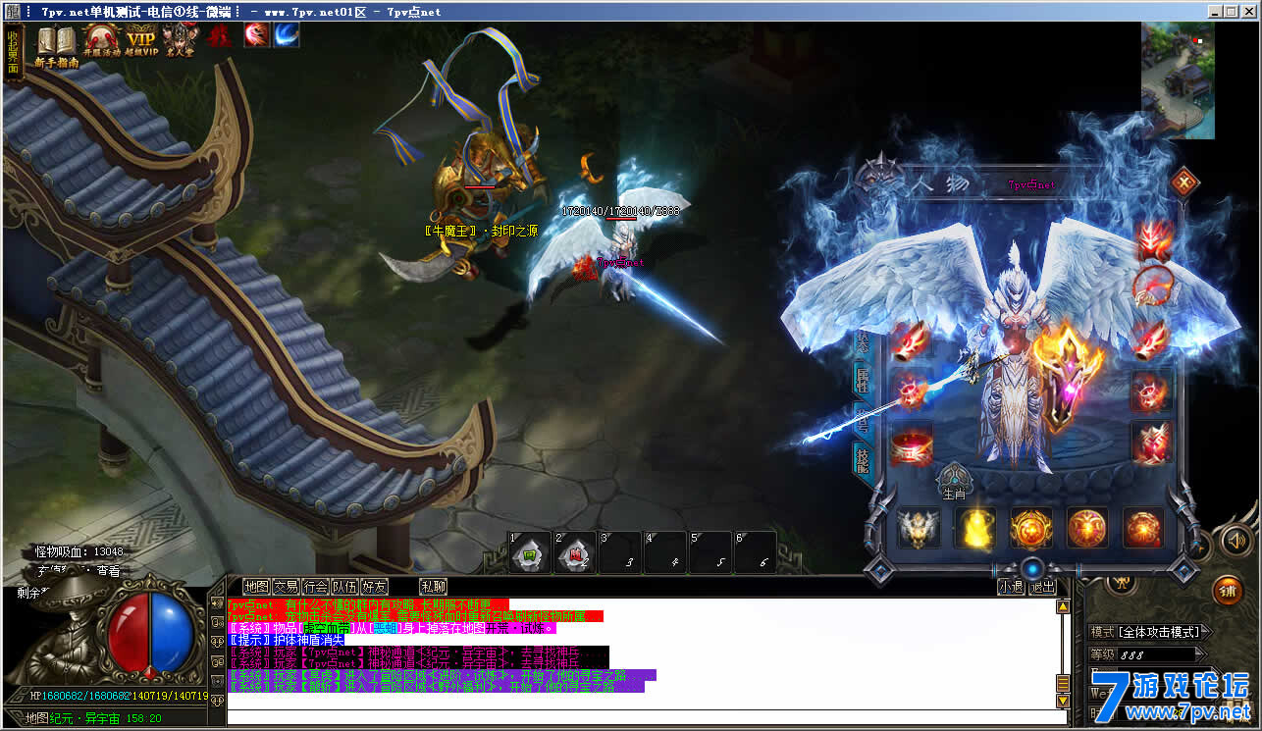Select empty quick slot 6
The height and width of the screenshot is (731, 1262).
pos(755,554)
